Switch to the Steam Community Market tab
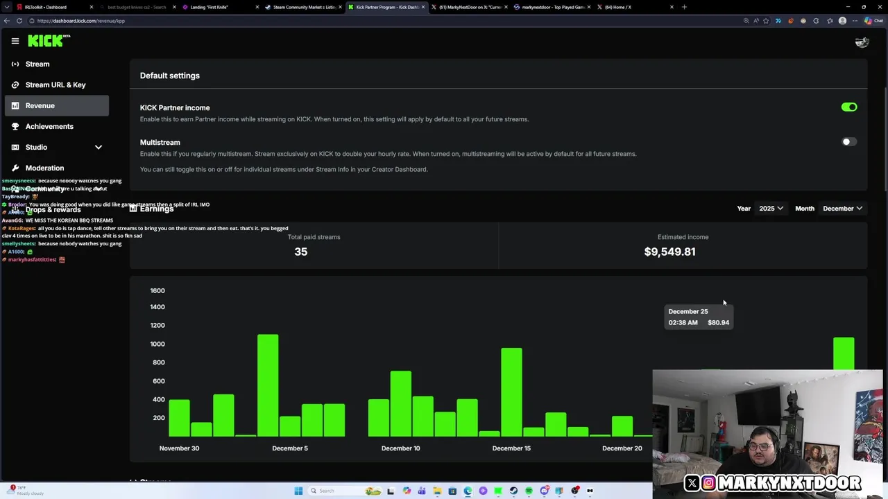The height and width of the screenshot is (499, 888). tap(303, 7)
